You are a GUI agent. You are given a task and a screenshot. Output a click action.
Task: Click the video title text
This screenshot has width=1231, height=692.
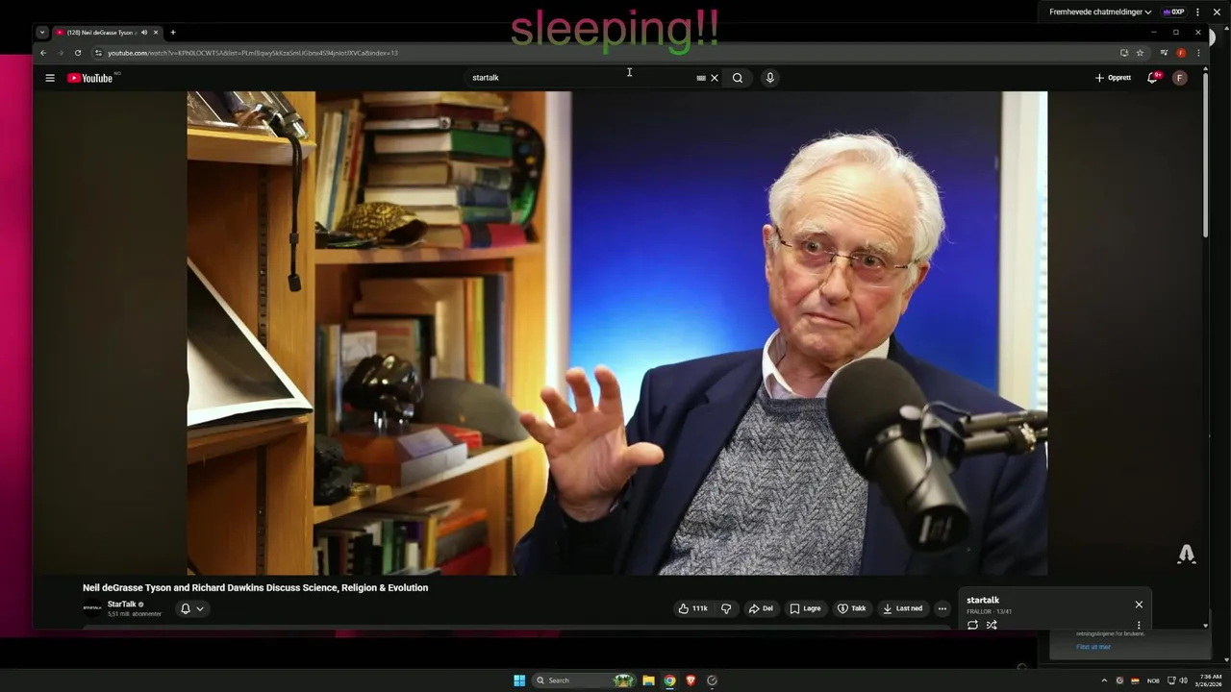pyautogui.click(x=255, y=588)
